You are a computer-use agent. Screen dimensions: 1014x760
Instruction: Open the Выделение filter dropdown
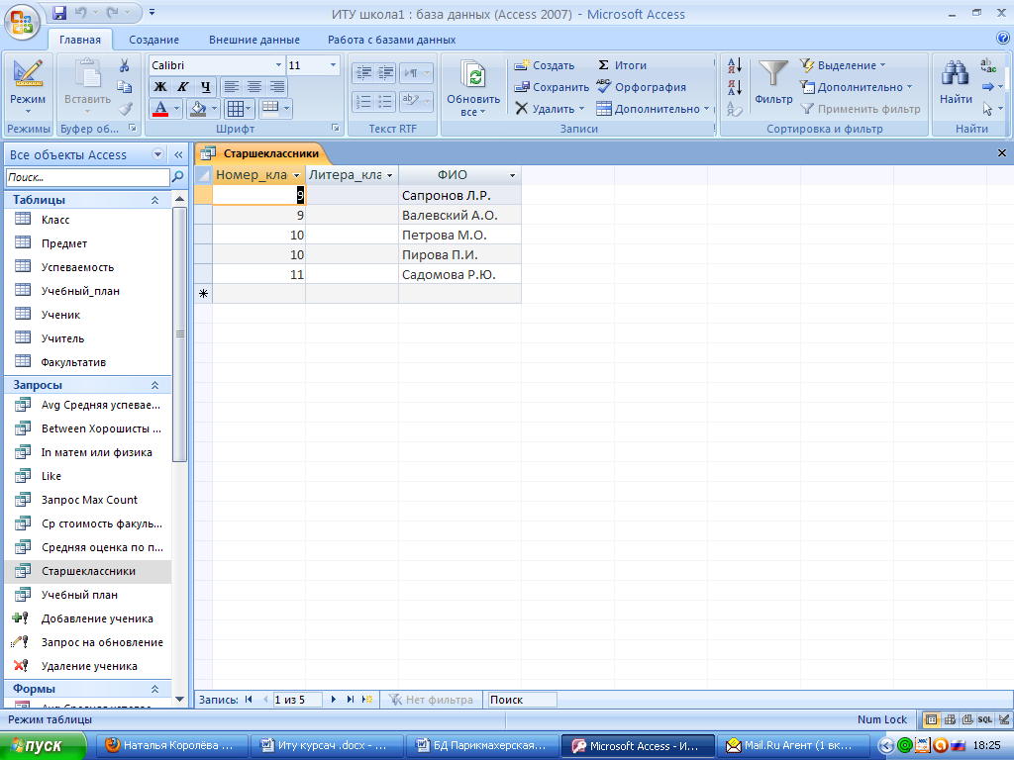843,65
